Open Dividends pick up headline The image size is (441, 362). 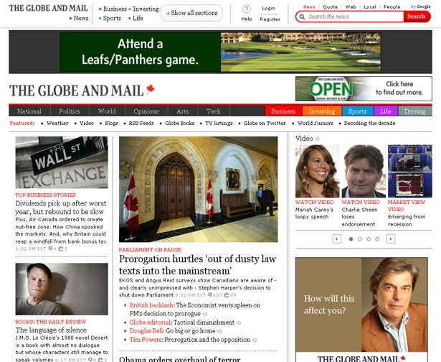61,208
